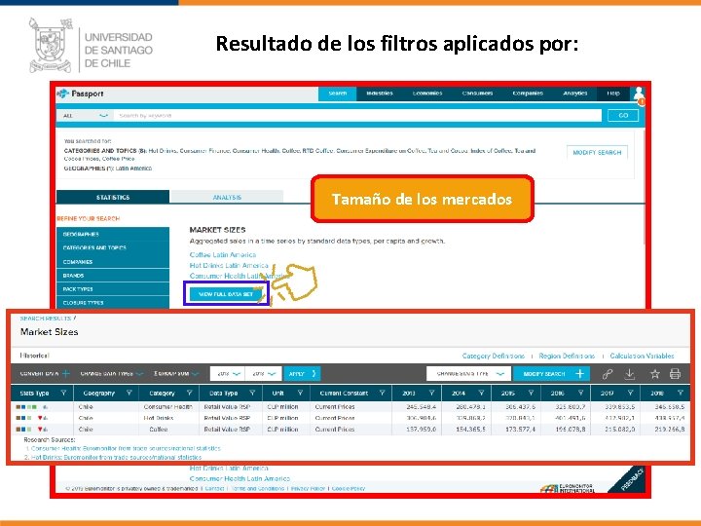Open the ALL search scope dropdown
This screenshot has width=701, height=526.
(85, 115)
